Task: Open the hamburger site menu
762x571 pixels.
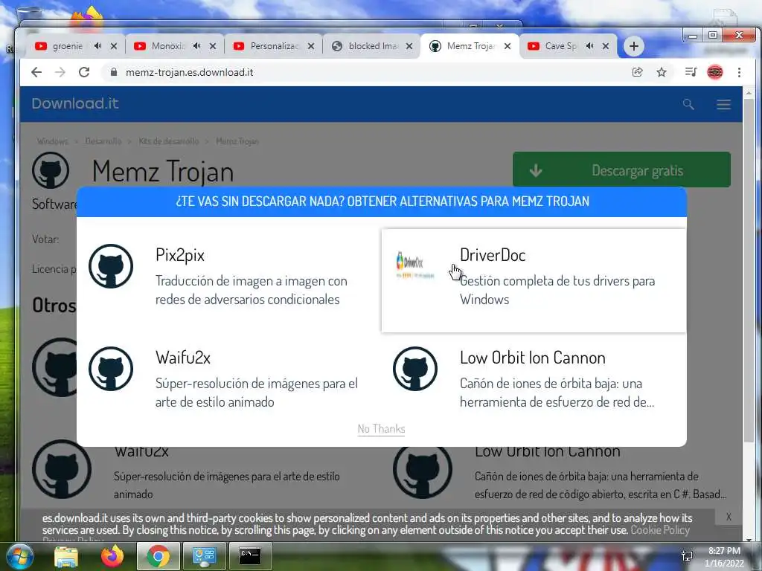Action: click(x=723, y=104)
